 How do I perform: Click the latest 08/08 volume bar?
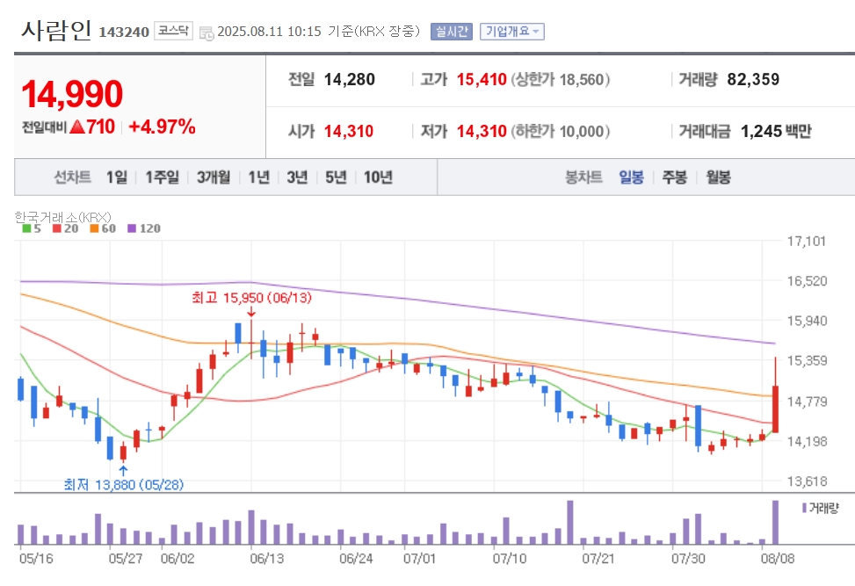click(775, 522)
